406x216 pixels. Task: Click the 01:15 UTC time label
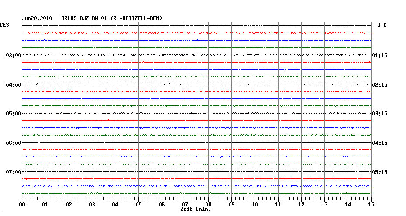click(x=379, y=56)
